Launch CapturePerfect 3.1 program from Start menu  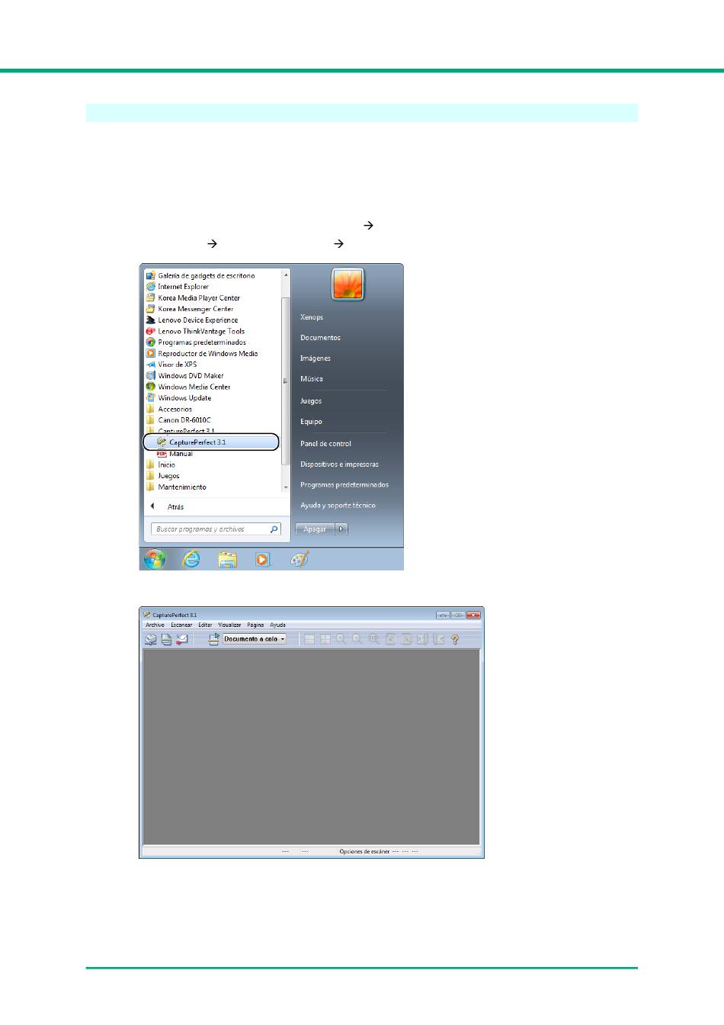coord(211,442)
